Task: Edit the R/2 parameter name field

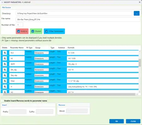Action: (x=17, y=53)
